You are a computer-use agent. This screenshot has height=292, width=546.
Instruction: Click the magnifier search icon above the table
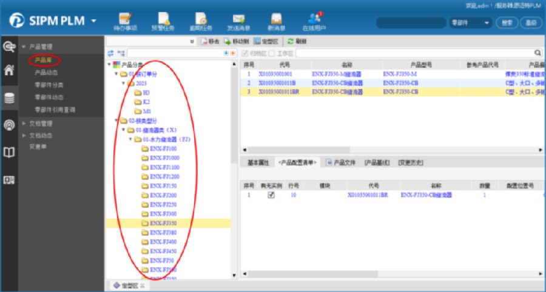pos(537,53)
